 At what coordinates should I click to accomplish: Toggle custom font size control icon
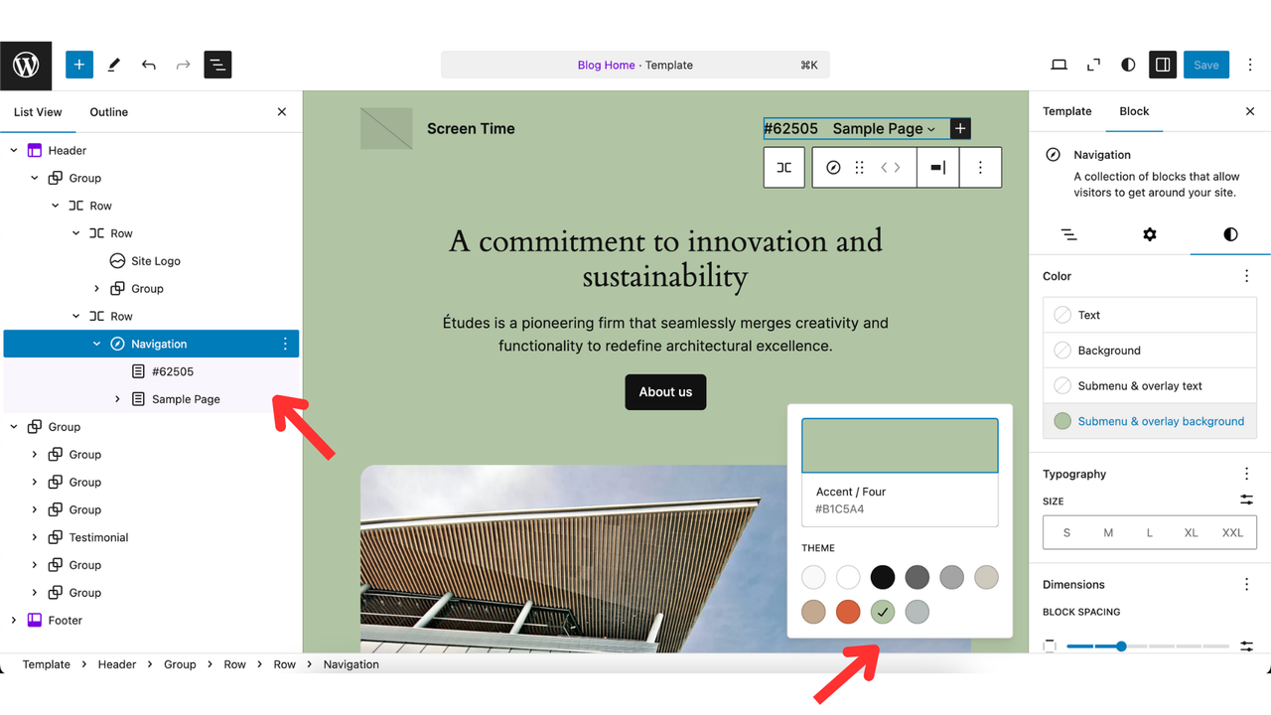pos(1247,500)
